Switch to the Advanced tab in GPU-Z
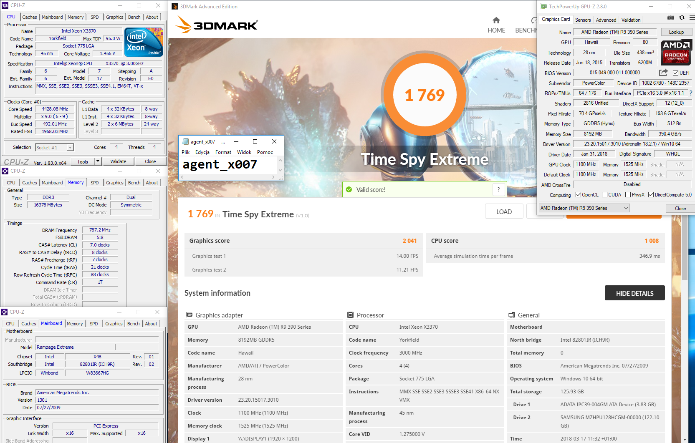This screenshot has height=443, width=695. coord(606,20)
